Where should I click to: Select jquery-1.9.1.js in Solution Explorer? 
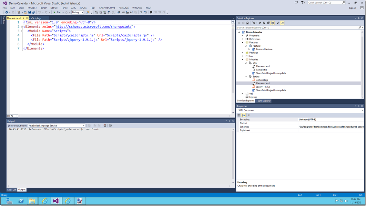click(263, 87)
